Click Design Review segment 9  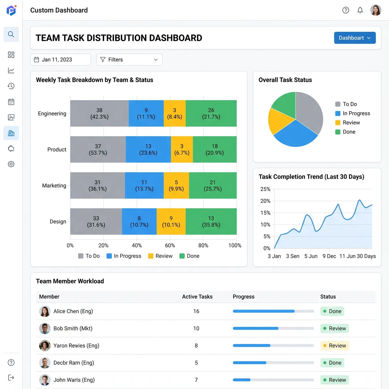171,222
